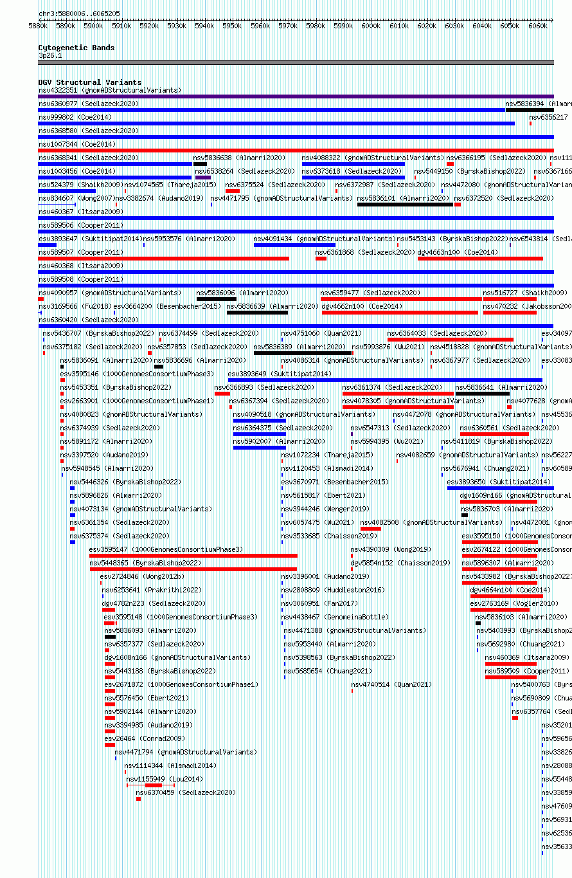The width and height of the screenshot is (572, 878).
Task: Select the nsv6360977 Sedlazeck2020 variant label
Action: coord(88,104)
